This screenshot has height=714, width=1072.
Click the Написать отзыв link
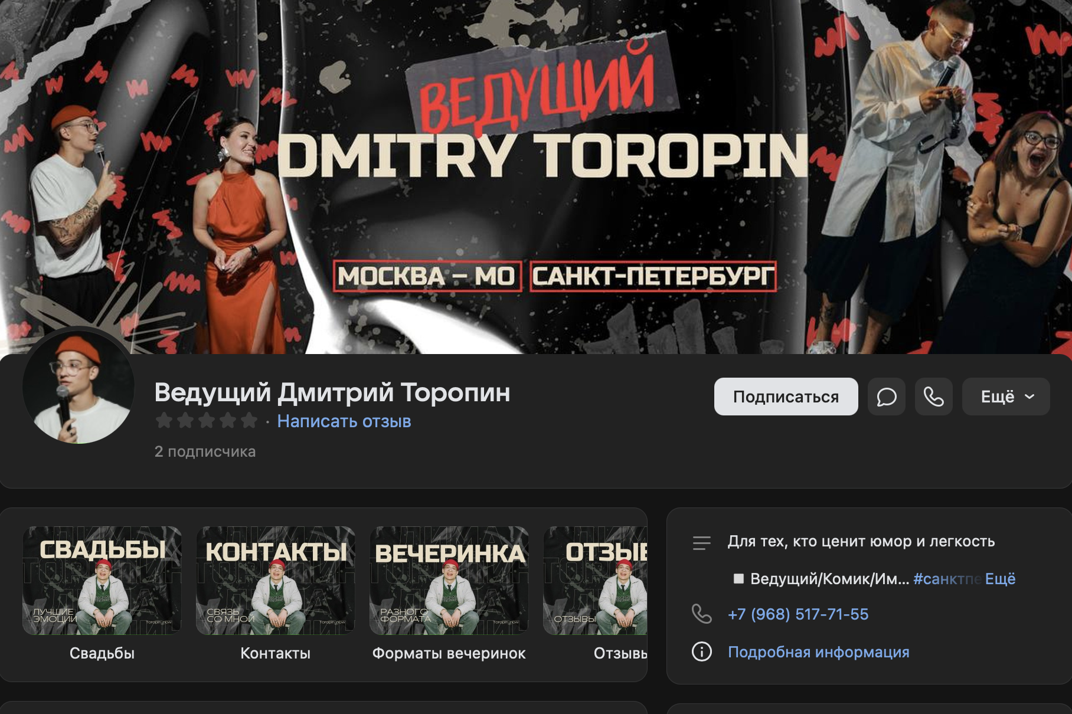pyautogui.click(x=344, y=421)
